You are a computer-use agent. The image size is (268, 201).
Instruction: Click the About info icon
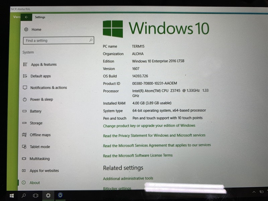click(x=23, y=183)
